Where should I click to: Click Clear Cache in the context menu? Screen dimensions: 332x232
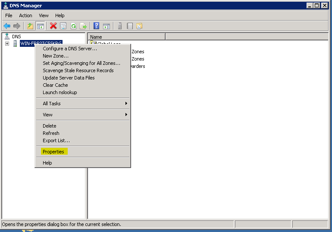click(55, 85)
